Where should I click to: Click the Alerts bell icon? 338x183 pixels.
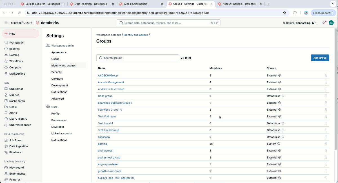[6, 113]
